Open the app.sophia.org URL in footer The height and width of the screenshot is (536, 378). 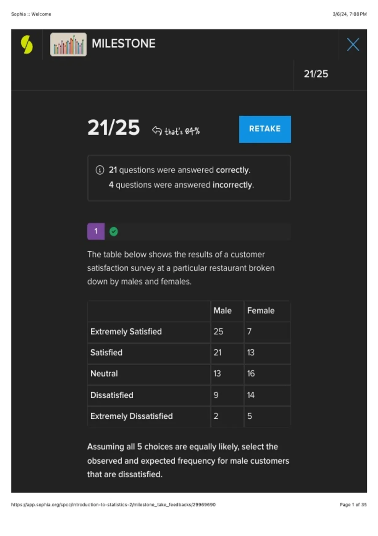113,505
